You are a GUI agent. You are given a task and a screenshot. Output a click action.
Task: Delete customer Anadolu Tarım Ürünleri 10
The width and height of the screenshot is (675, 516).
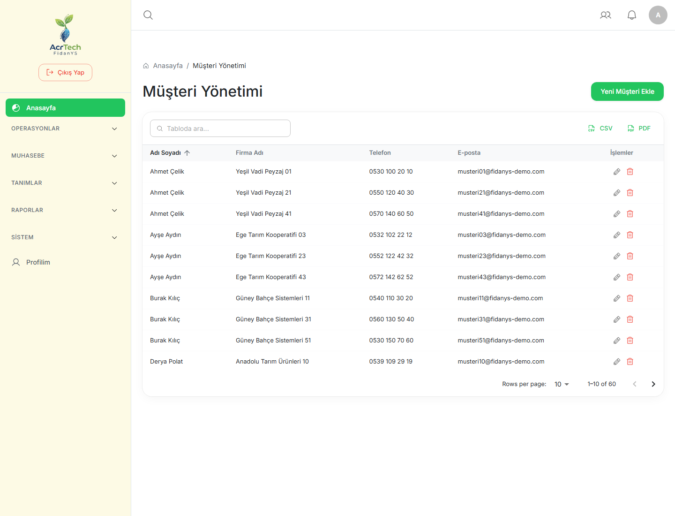pyautogui.click(x=630, y=362)
